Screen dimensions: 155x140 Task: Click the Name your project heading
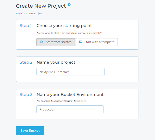tap(56, 62)
